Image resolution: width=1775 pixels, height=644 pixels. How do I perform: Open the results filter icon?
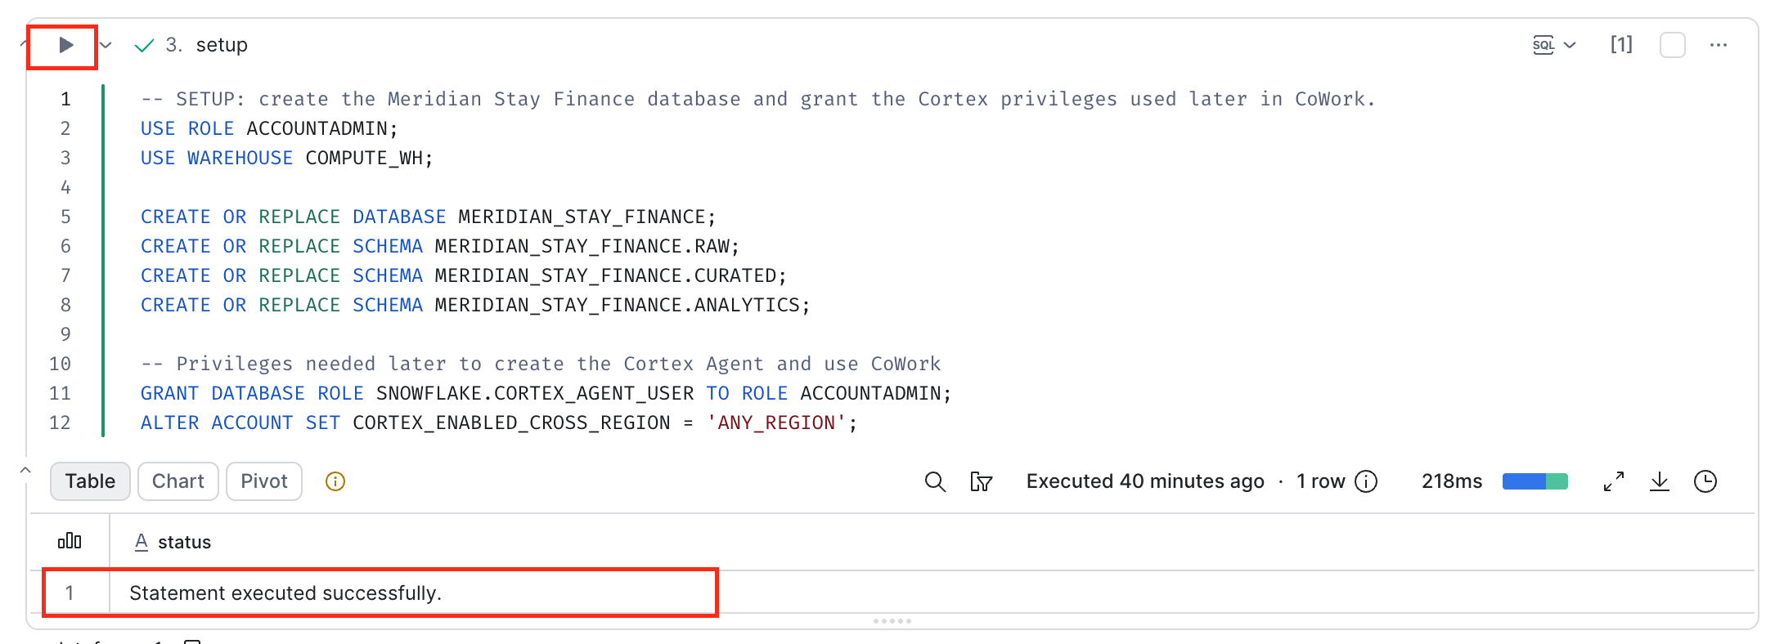tap(981, 481)
